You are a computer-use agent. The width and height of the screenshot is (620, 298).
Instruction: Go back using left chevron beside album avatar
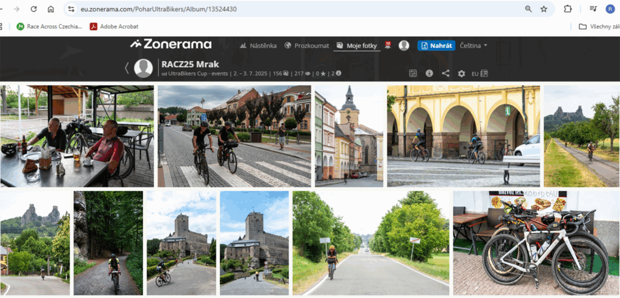point(127,68)
